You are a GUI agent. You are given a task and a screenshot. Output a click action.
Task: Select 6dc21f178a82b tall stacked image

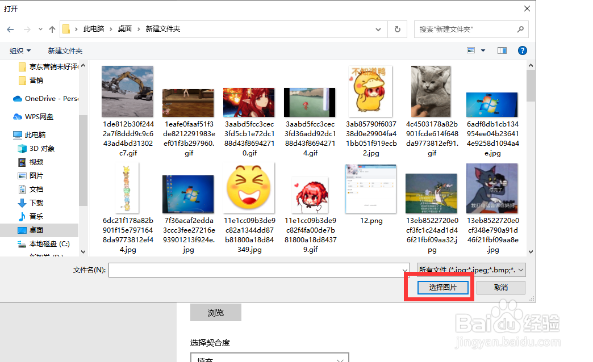(x=127, y=188)
